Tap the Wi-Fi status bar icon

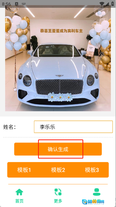(x=102, y=4)
